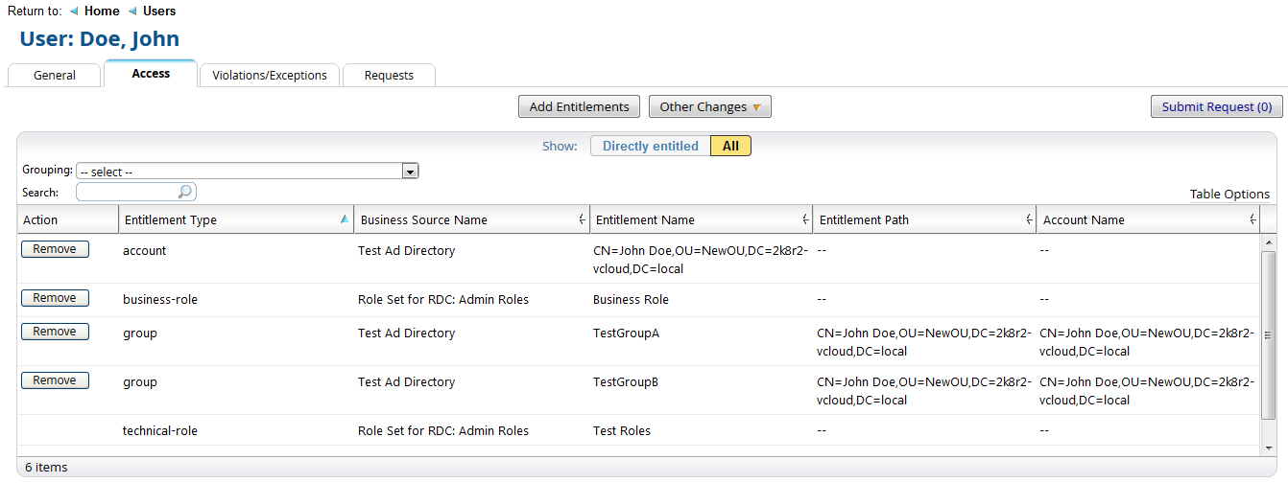
Task: Click sort icon on Account Name column
Action: pyautogui.click(x=1252, y=219)
